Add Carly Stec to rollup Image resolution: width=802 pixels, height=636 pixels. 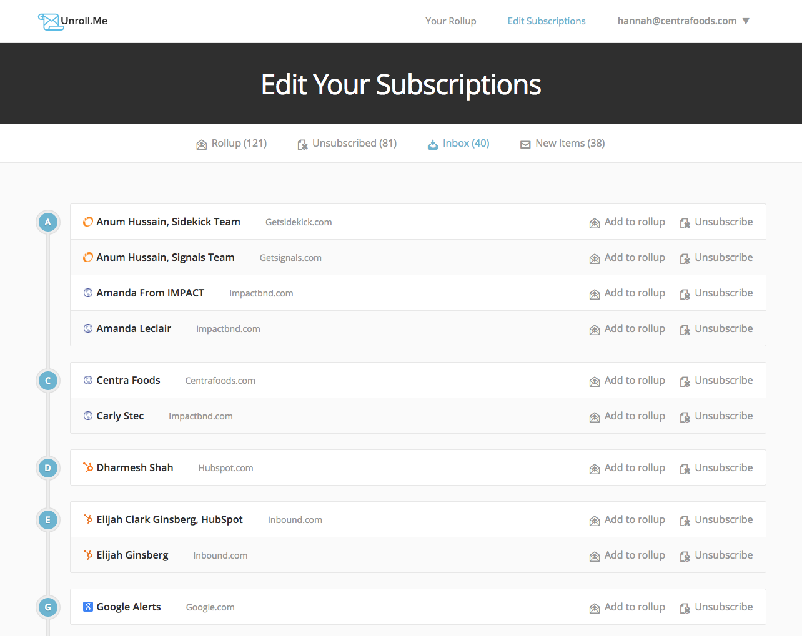[x=627, y=416]
